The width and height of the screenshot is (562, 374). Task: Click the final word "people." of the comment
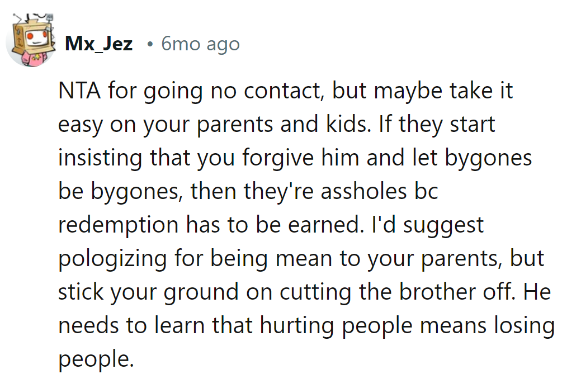pyautogui.click(x=96, y=357)
